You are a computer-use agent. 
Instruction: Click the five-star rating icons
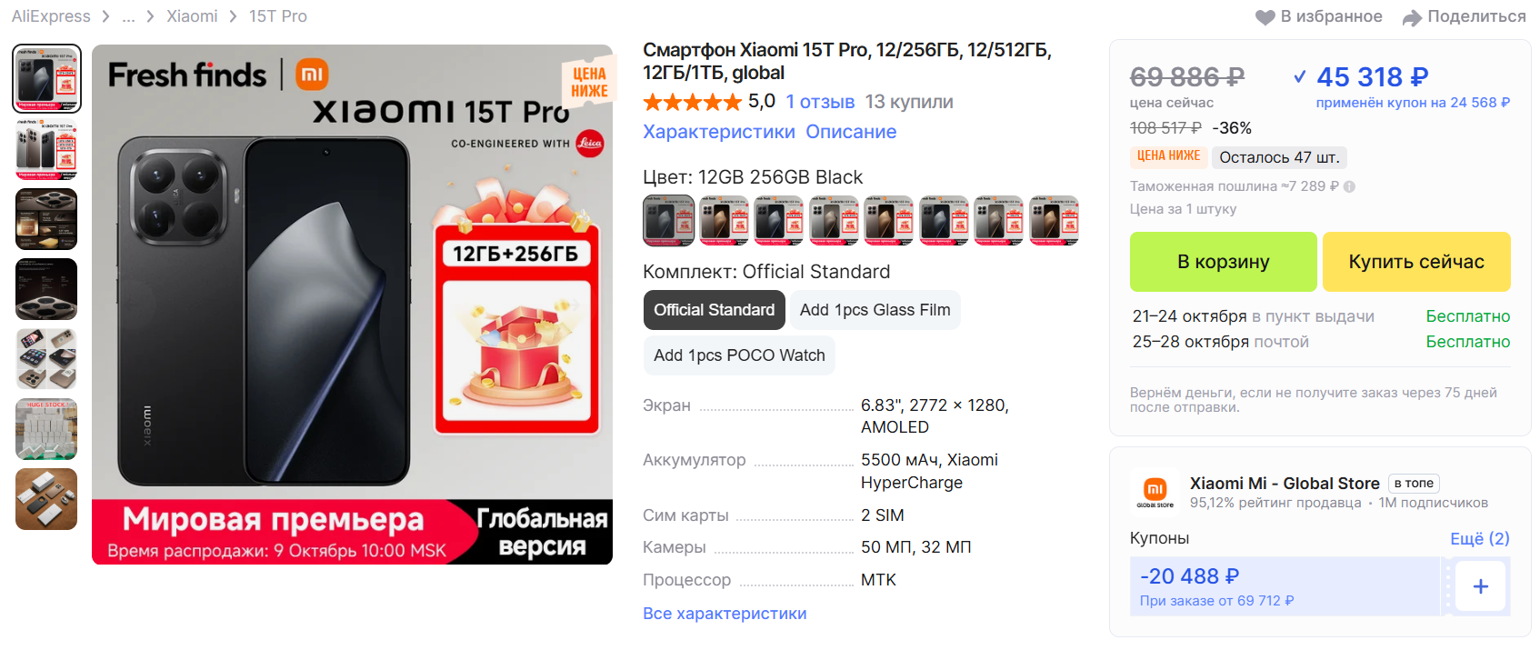click(x=693, y=102)
